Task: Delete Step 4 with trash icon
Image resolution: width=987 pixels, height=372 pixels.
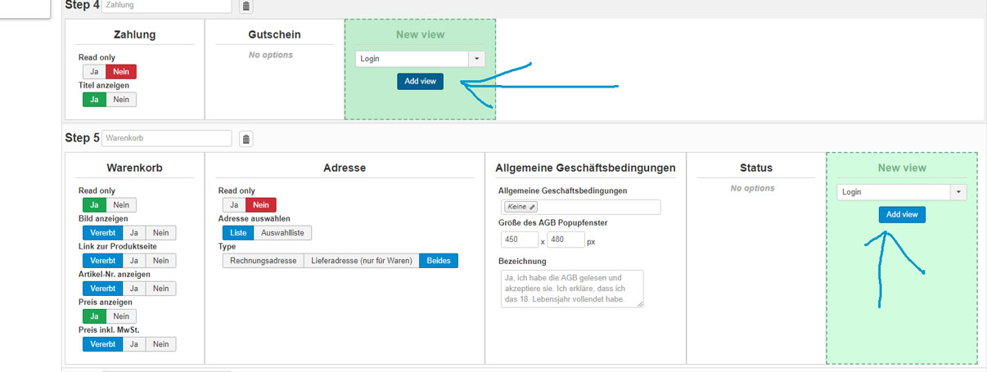Action: (246, 7)
